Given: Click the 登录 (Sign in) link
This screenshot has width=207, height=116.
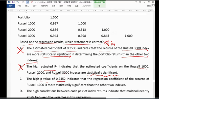Looking at the screenshot, I should [149, 6].
